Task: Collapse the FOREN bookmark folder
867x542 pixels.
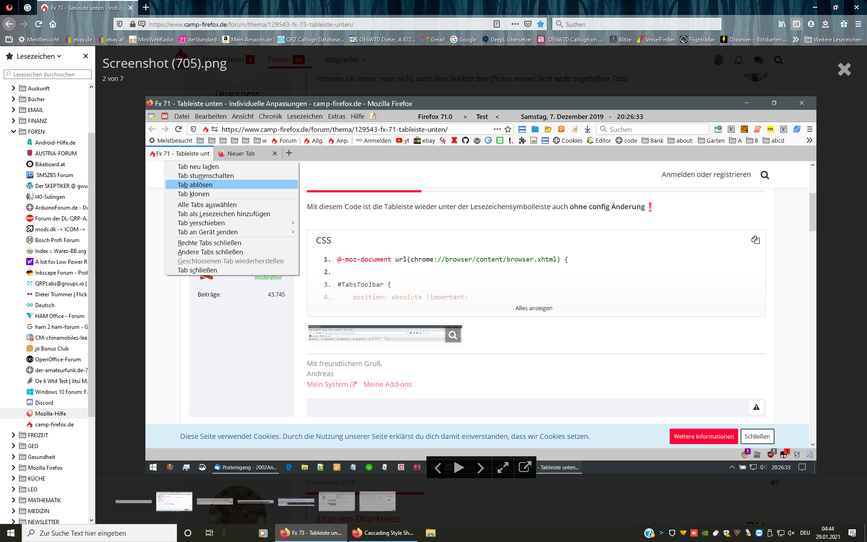Action: 14,131
